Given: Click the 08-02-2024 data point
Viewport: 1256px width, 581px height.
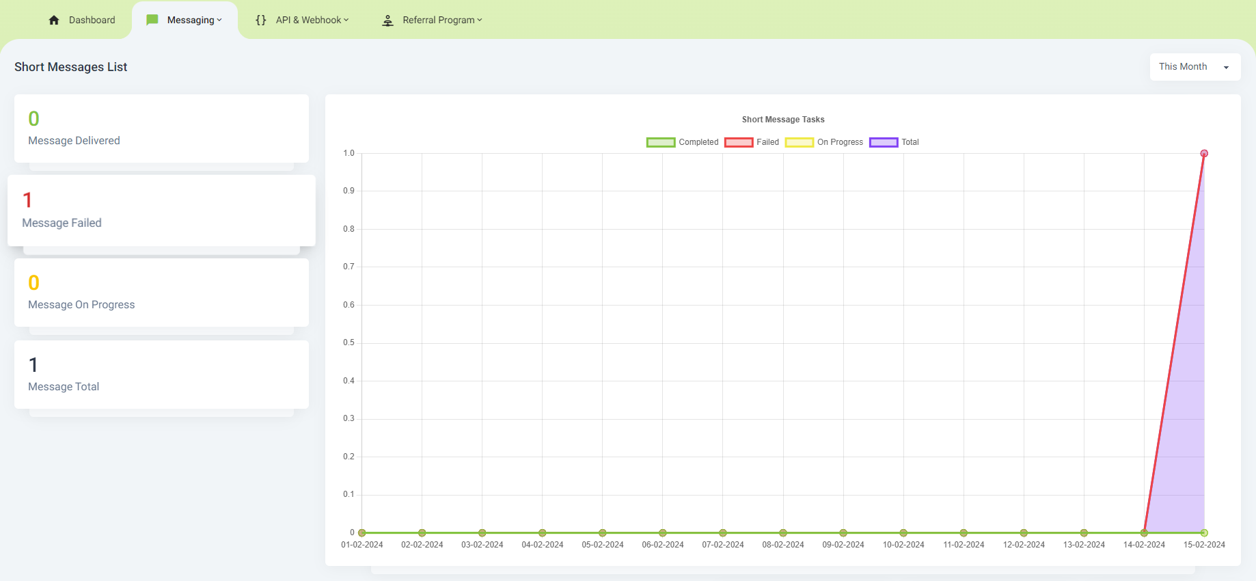Looking at the screenshot, I should (783, 532).
